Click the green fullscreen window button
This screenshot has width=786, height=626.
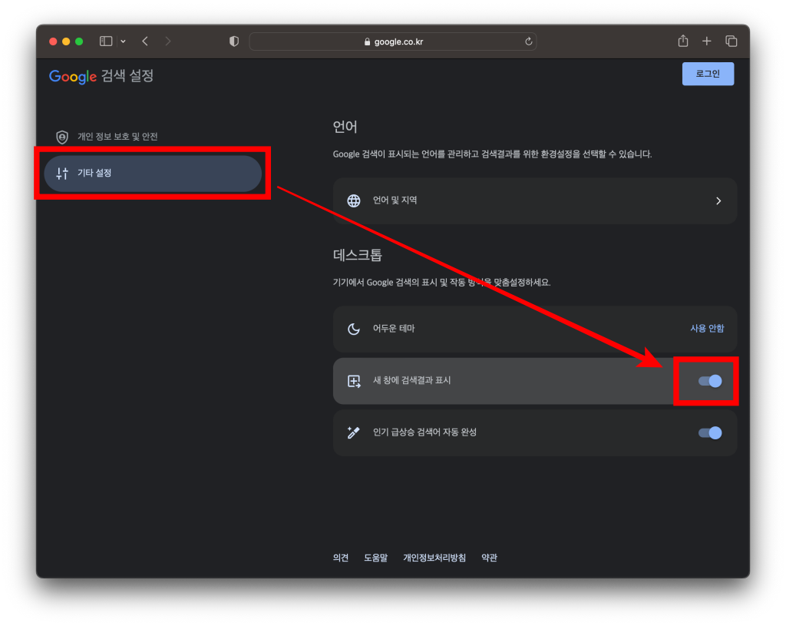[79, 41]
